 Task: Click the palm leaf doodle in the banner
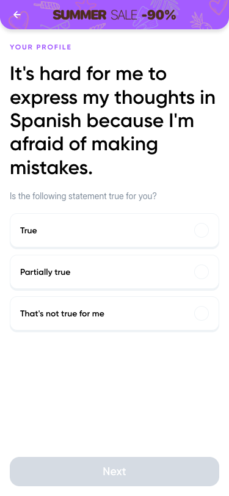tap(165, 5)
